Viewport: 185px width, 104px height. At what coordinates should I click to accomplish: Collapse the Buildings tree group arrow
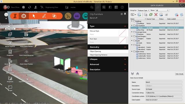point(132,21)
